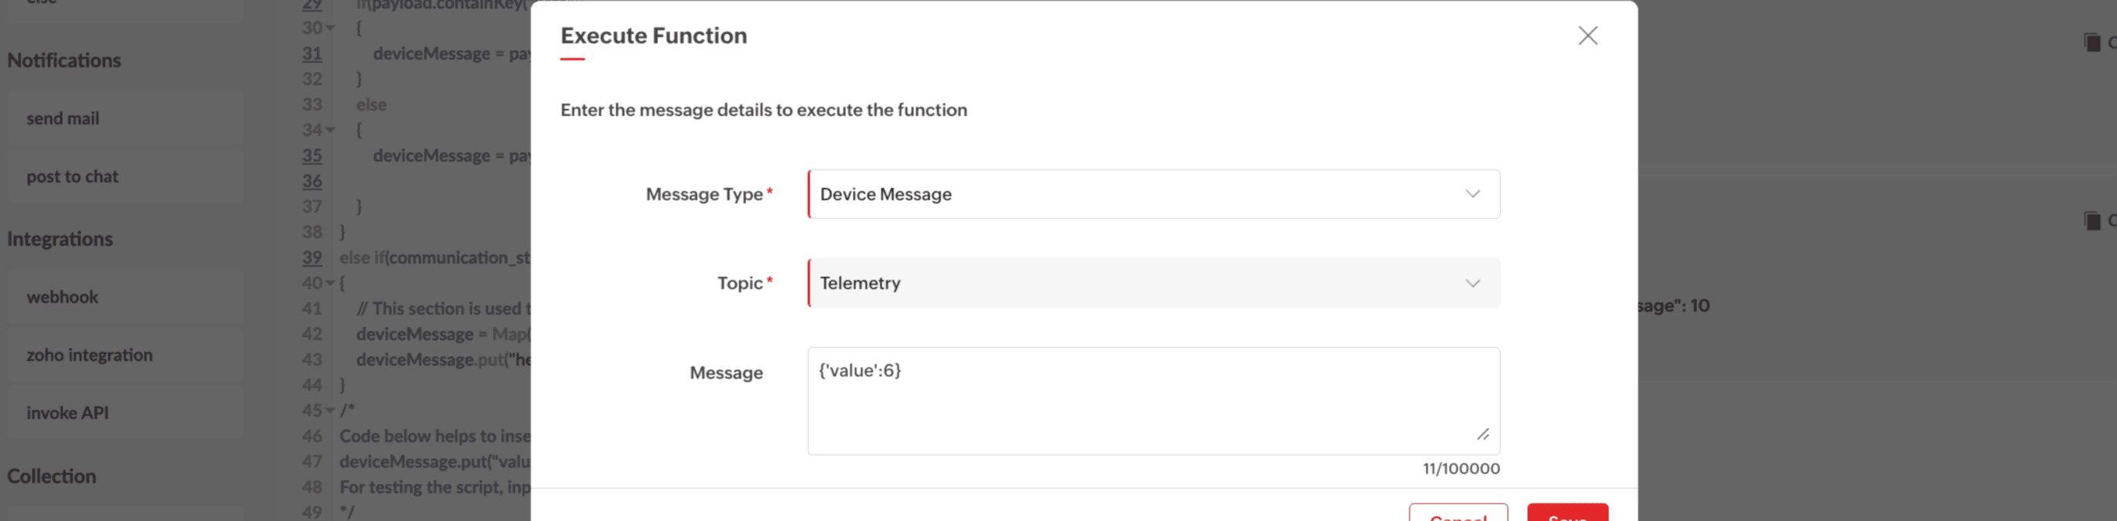This screenshot has height=521, width=2117.
Task: Click the underlined line number 31
Action: pos(312,53)
